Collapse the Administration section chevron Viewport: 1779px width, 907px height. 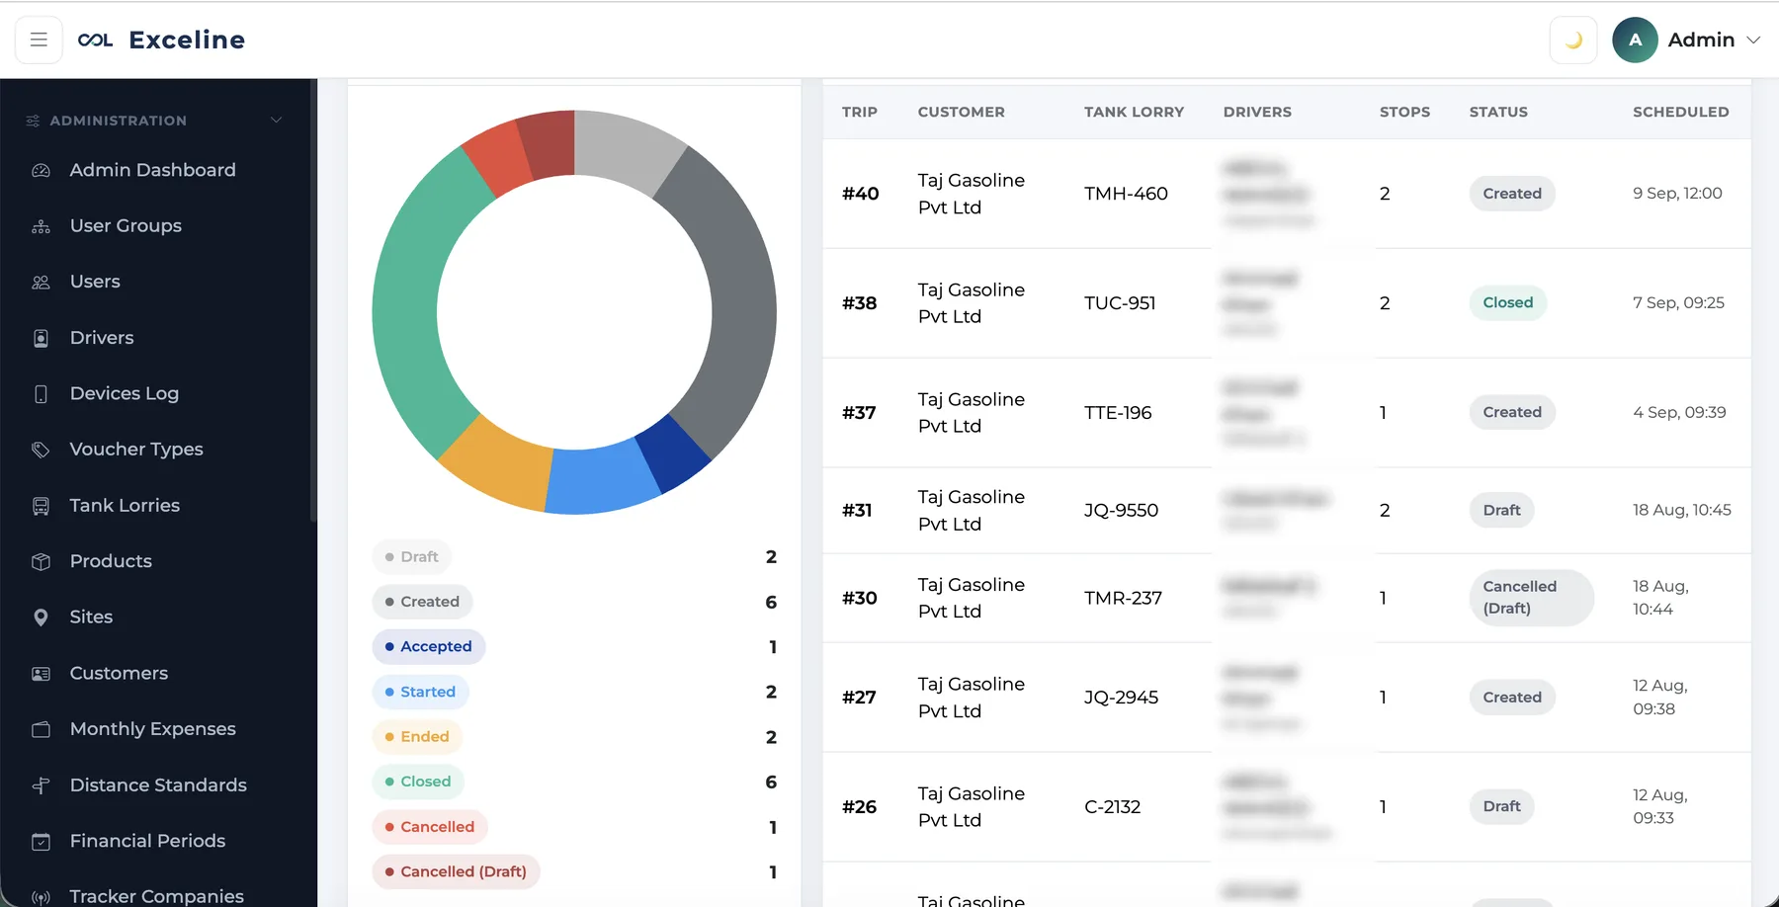(x=276, y=121)
